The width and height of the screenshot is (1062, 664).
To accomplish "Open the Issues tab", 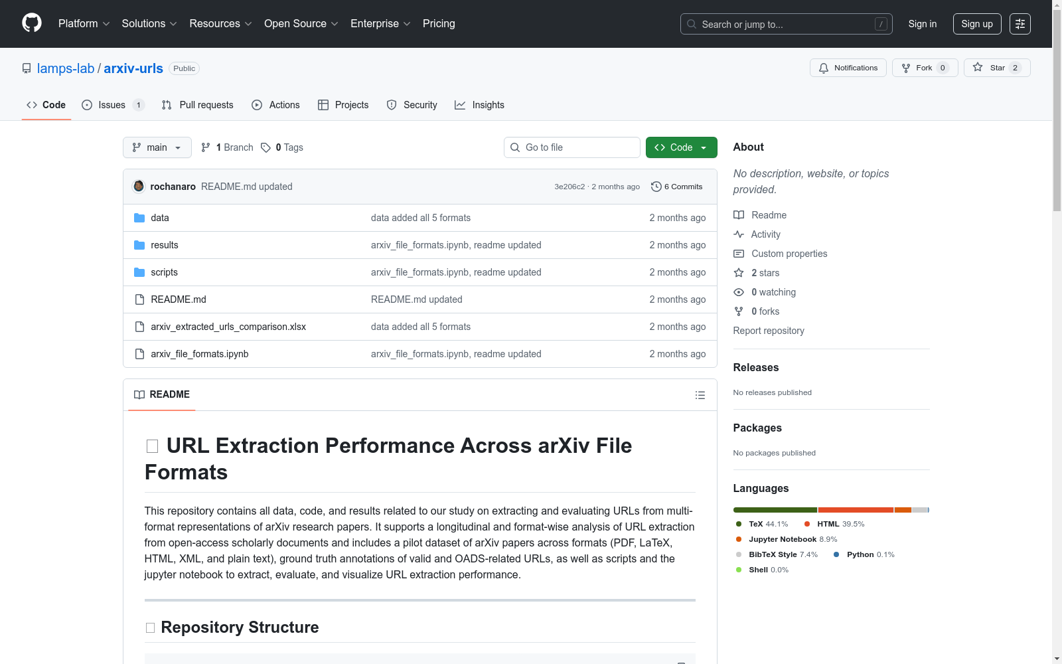I will click(x=113, y=105).
